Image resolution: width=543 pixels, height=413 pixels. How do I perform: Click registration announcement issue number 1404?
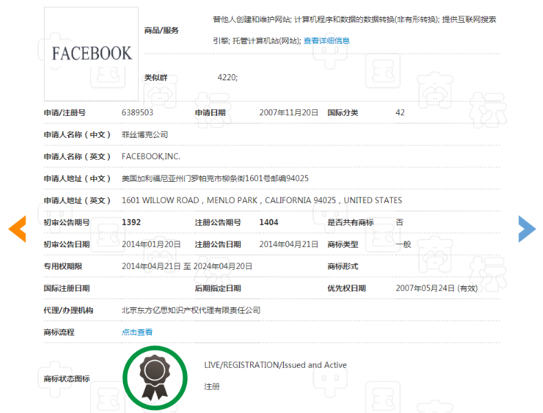point(269,222)
